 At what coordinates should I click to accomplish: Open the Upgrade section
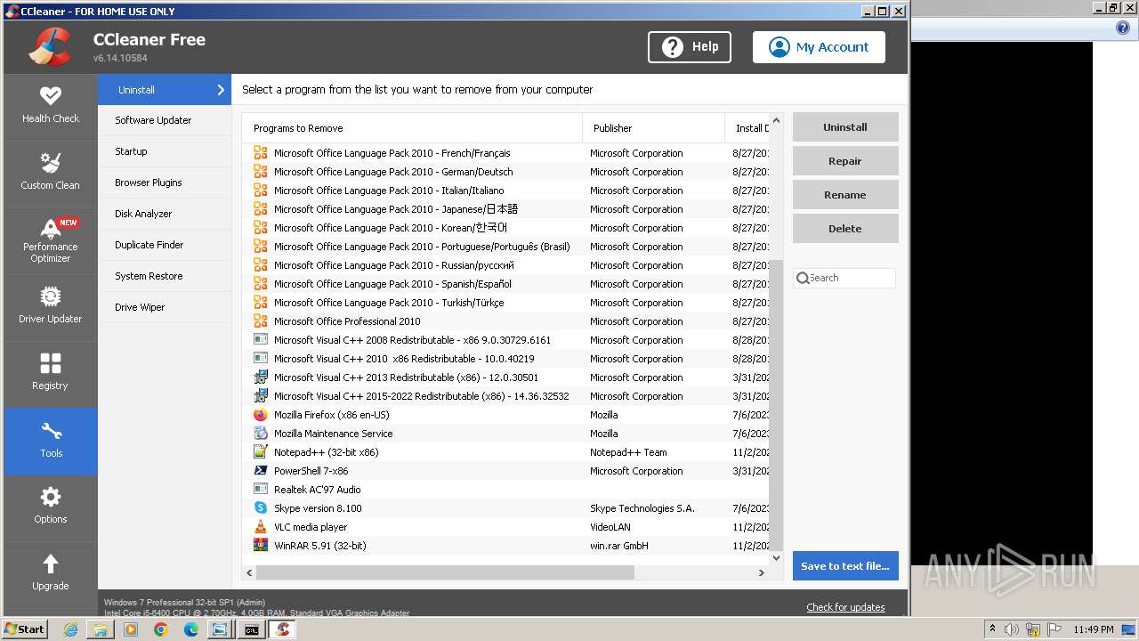coord(51,574)
